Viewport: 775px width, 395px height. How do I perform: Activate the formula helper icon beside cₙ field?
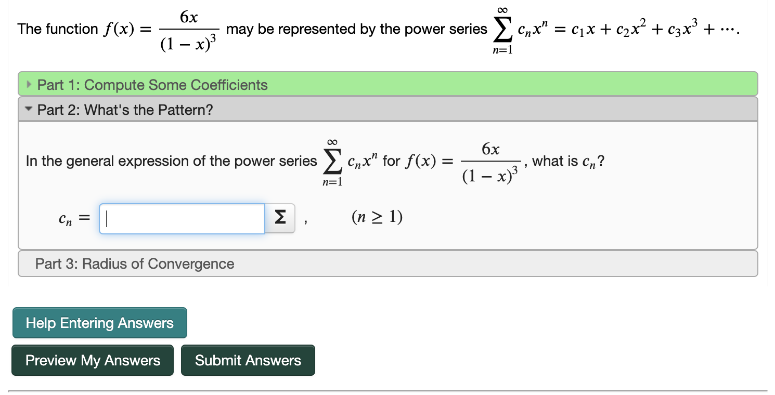(x=279, y=218)
